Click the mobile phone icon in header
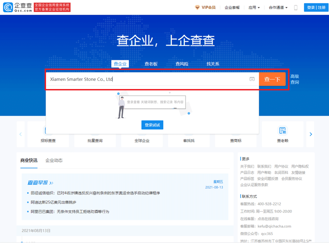The height and width of the screenshot is (244, 329). pos(296,8)
